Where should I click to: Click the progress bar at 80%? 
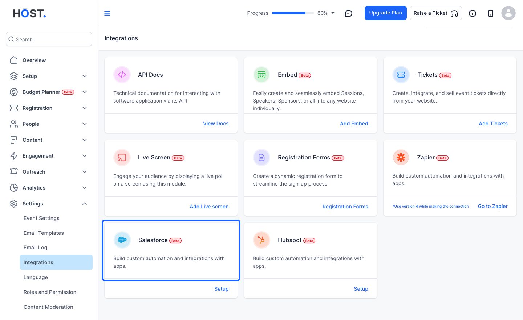pyautogui.click(x=293, y=13)
